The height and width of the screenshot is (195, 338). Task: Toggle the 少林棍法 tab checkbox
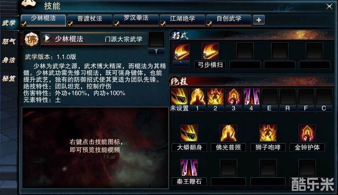24,24
